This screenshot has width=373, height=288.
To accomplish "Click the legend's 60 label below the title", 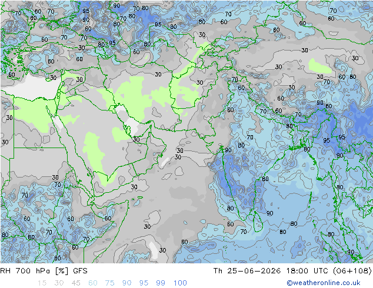I will [x=93, y=283].
